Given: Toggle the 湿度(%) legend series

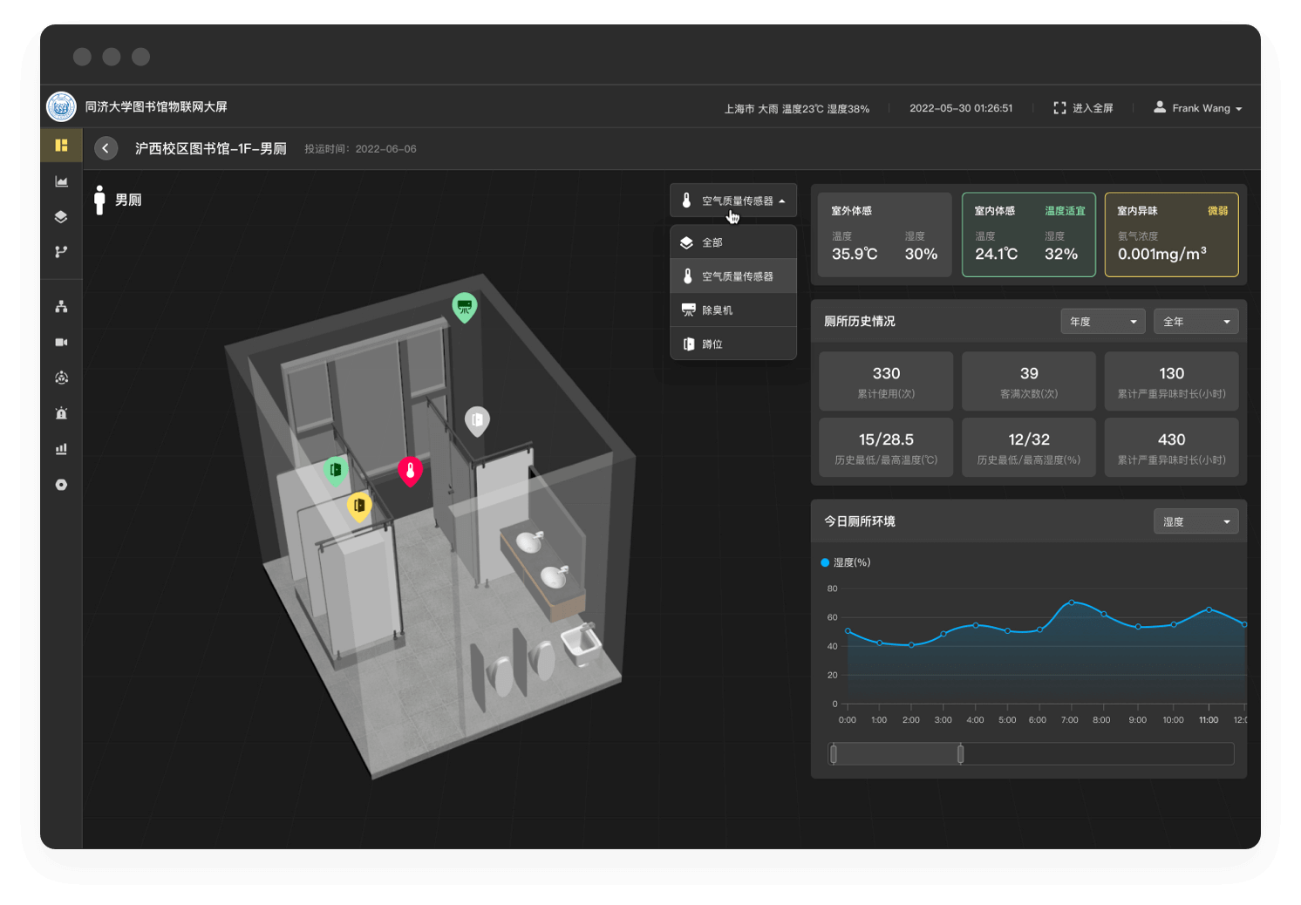Looking at the screenshot, I should (846, 562).
